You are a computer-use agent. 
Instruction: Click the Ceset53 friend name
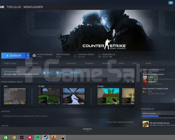(x=151, y=82)
